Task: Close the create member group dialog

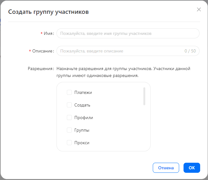Action: pos(199,9)
